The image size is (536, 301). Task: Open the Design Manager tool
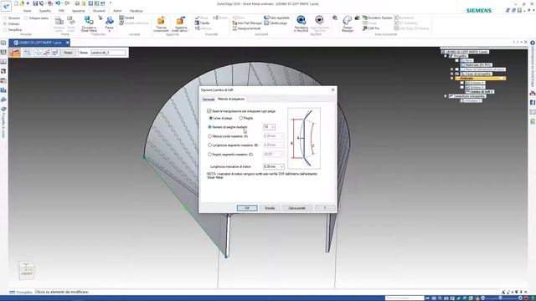point(347,24)
